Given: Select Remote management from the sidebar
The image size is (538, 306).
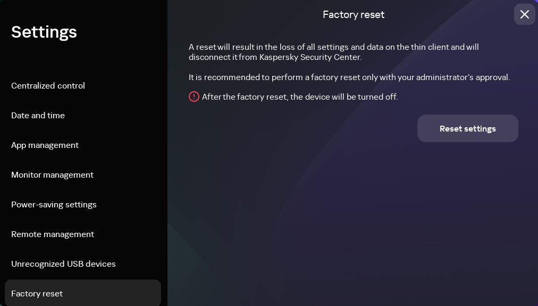Looking at the screenshot, I should [x=53, y=234].
